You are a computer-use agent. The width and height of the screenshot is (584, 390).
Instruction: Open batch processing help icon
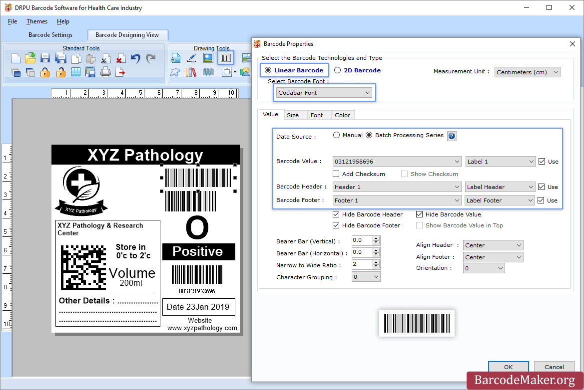[452, 136]
